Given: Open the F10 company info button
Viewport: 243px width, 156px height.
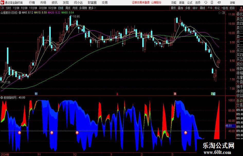Looking at the screenshot, I should tap(210, 8).
